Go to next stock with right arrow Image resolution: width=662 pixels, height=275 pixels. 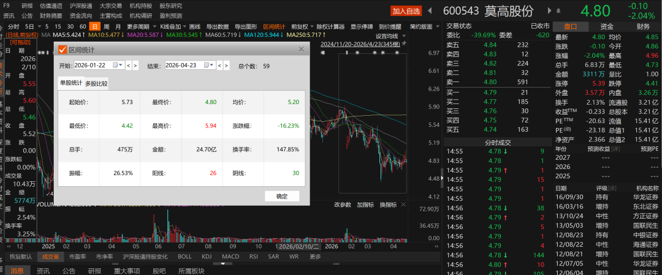coord(549,11)
